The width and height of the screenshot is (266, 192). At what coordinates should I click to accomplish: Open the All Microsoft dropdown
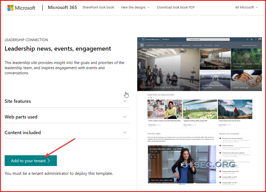tap(246, 7)
